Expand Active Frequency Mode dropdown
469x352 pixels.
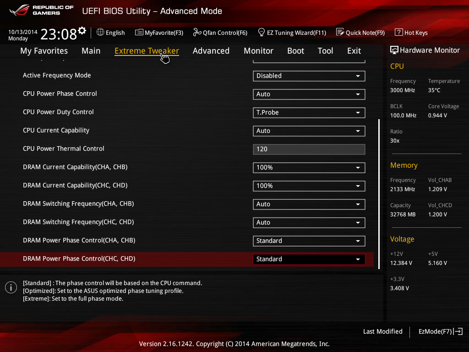click(309, 76)
